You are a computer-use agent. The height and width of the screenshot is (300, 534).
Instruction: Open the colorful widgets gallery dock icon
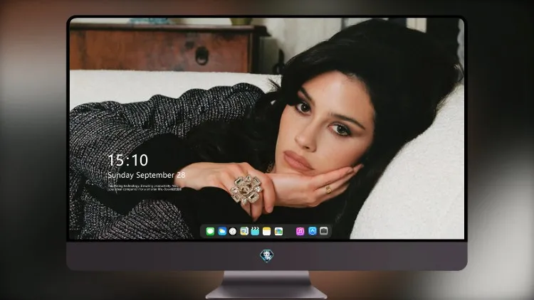(x=278, y=232)
